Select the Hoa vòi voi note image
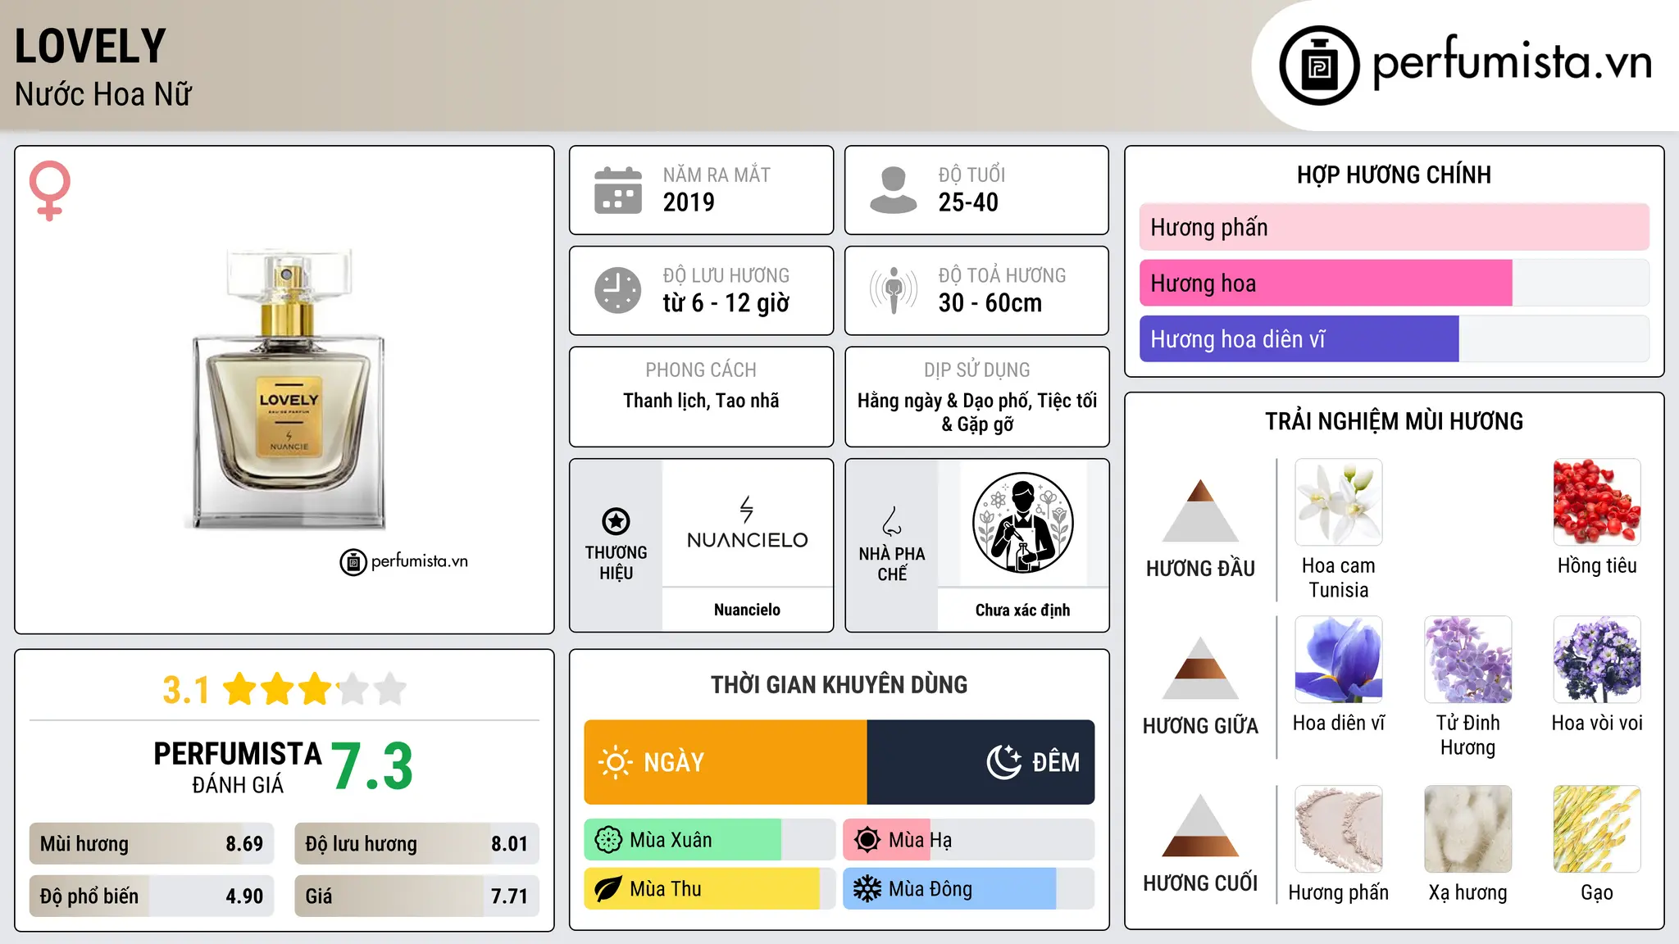The height and width of the screenshot is (944, 1679). point(1597,660)
